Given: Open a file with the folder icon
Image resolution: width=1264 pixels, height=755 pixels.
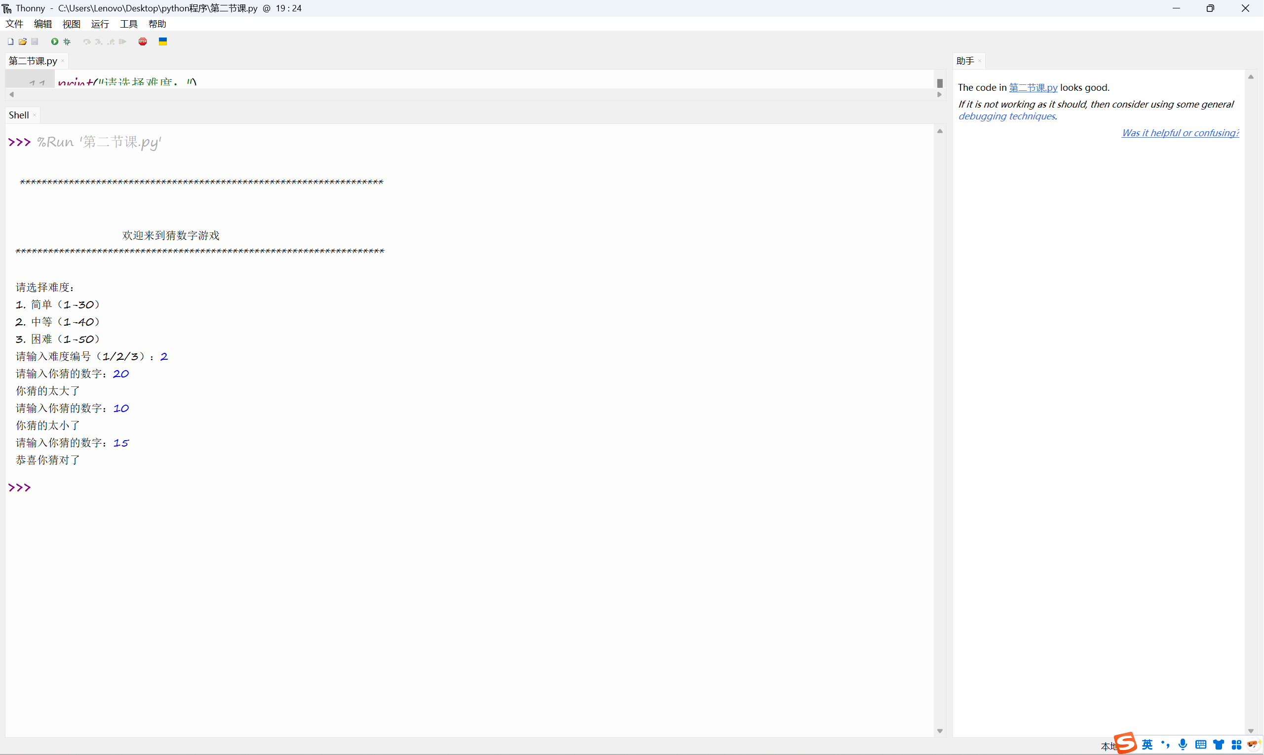Looking at the screenshot, I should 22,42.
